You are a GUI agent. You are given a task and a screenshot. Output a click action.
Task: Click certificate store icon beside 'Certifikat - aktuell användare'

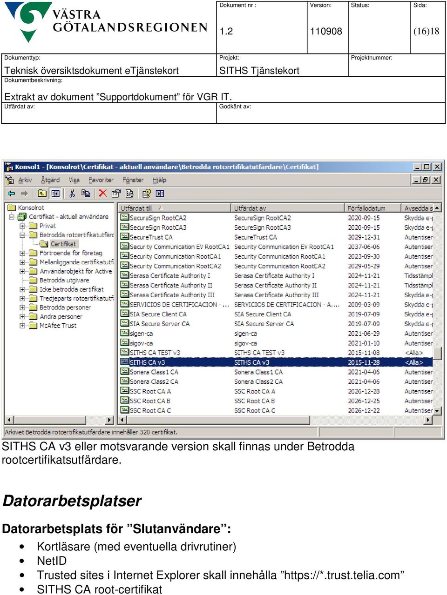[x=22, y=217]
